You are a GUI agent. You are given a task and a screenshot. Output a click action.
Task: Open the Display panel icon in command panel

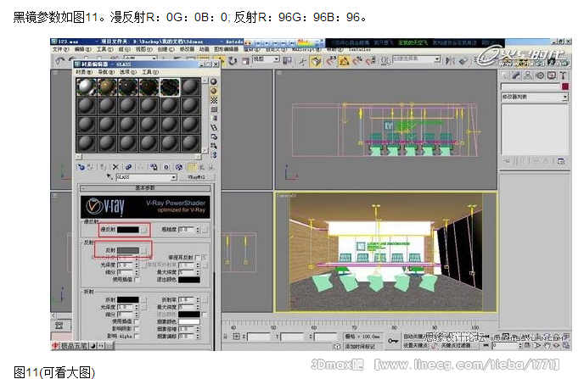[x=551, y=75]
